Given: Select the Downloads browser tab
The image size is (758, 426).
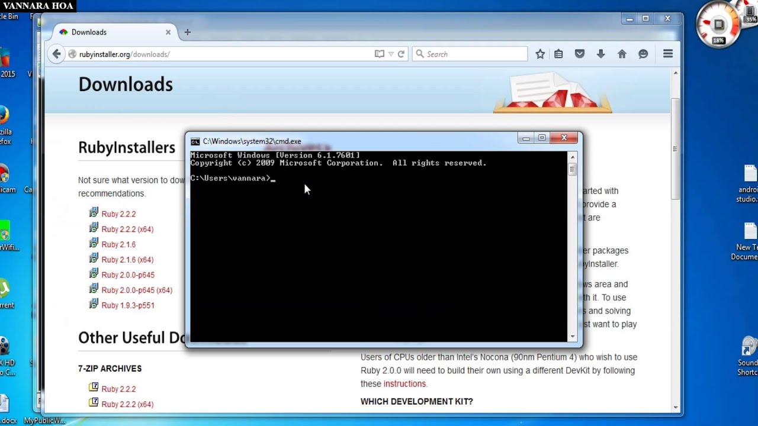Looking at the screenshot, I should pos(114,32).
